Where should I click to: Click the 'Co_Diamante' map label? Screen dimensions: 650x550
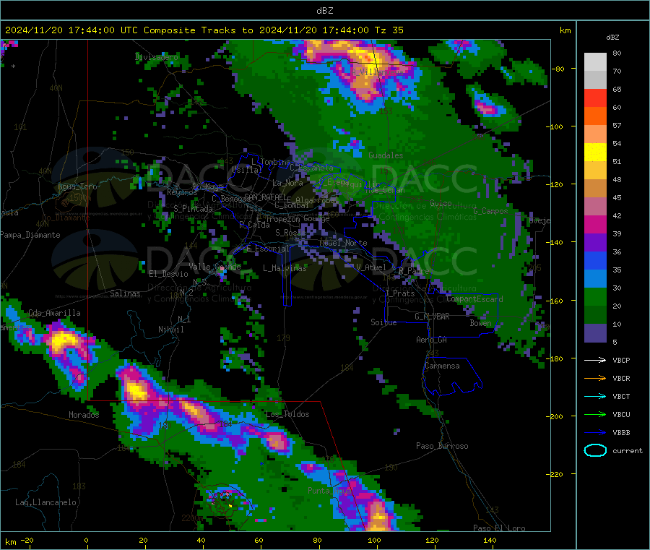tap(66, 218)
